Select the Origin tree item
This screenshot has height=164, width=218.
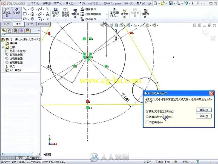(x=10, y=66)
